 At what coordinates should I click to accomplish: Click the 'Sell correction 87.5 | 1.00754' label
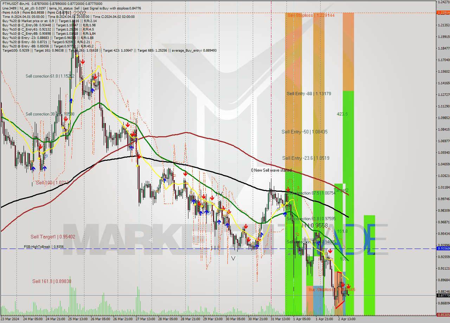[x=311, y=193]
